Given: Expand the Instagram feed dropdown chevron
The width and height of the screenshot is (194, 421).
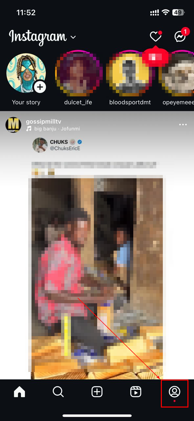Looking at the screenshot, I should coord(73,37).
